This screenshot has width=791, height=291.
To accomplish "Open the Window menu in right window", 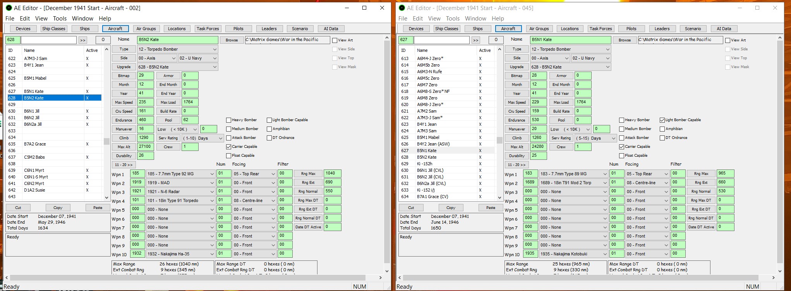I will [475, 18].
